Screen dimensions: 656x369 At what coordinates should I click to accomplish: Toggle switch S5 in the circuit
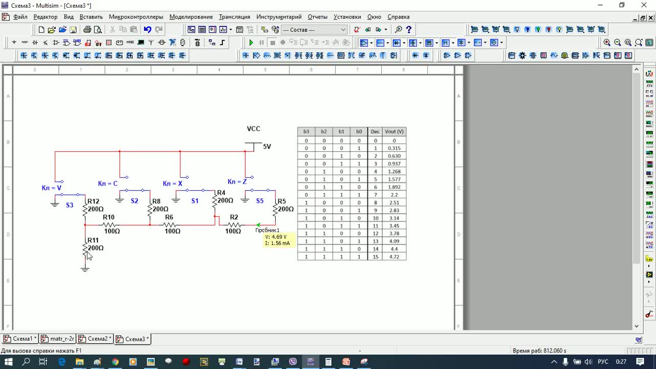pos(260,190)
